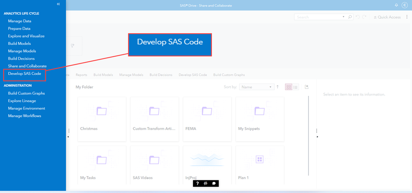Open the My Snippets folder

click(x=260, y=119)
